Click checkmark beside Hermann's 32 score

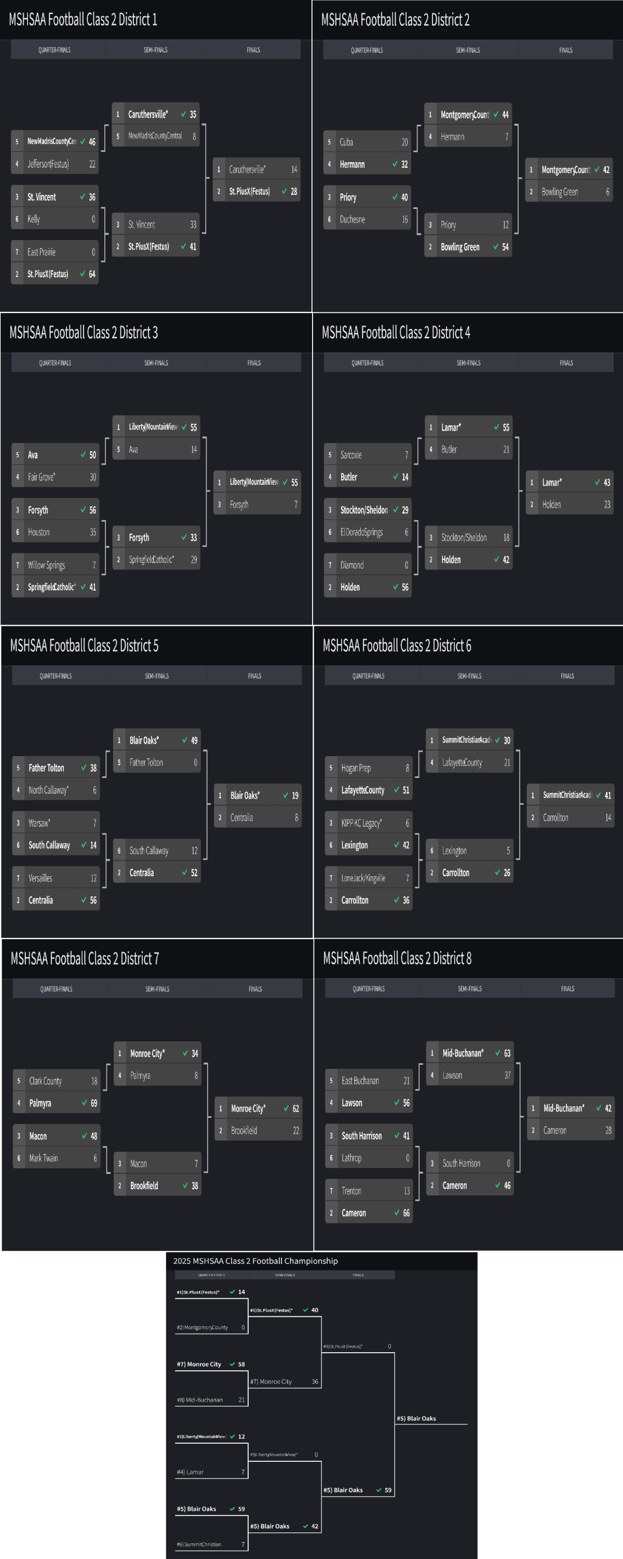pyautogui.click(x=395, y=164)
